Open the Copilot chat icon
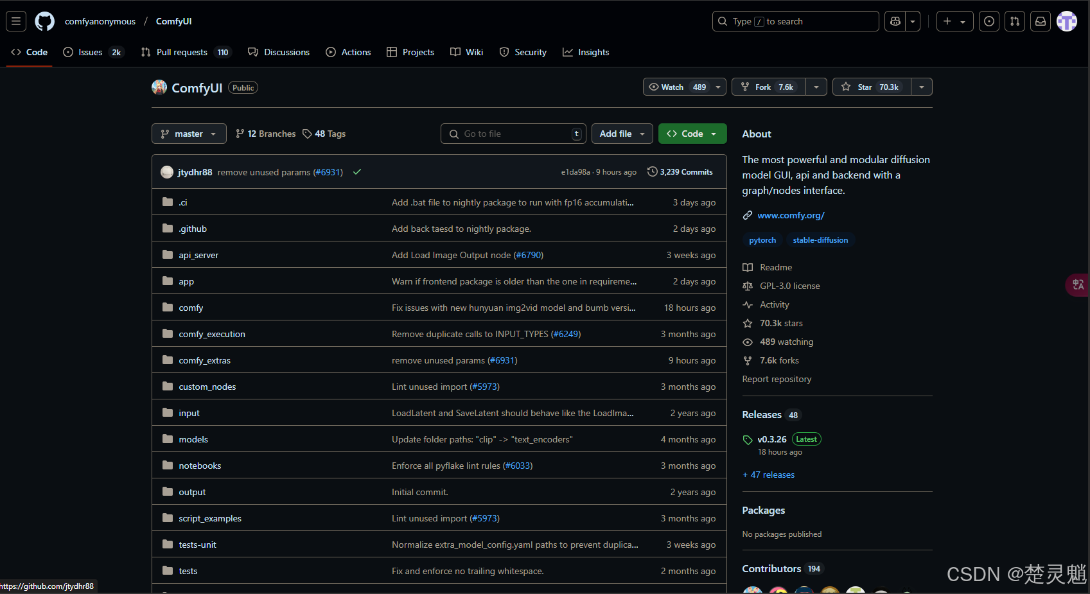1090x594 pixels. click(x=895, y=21)
